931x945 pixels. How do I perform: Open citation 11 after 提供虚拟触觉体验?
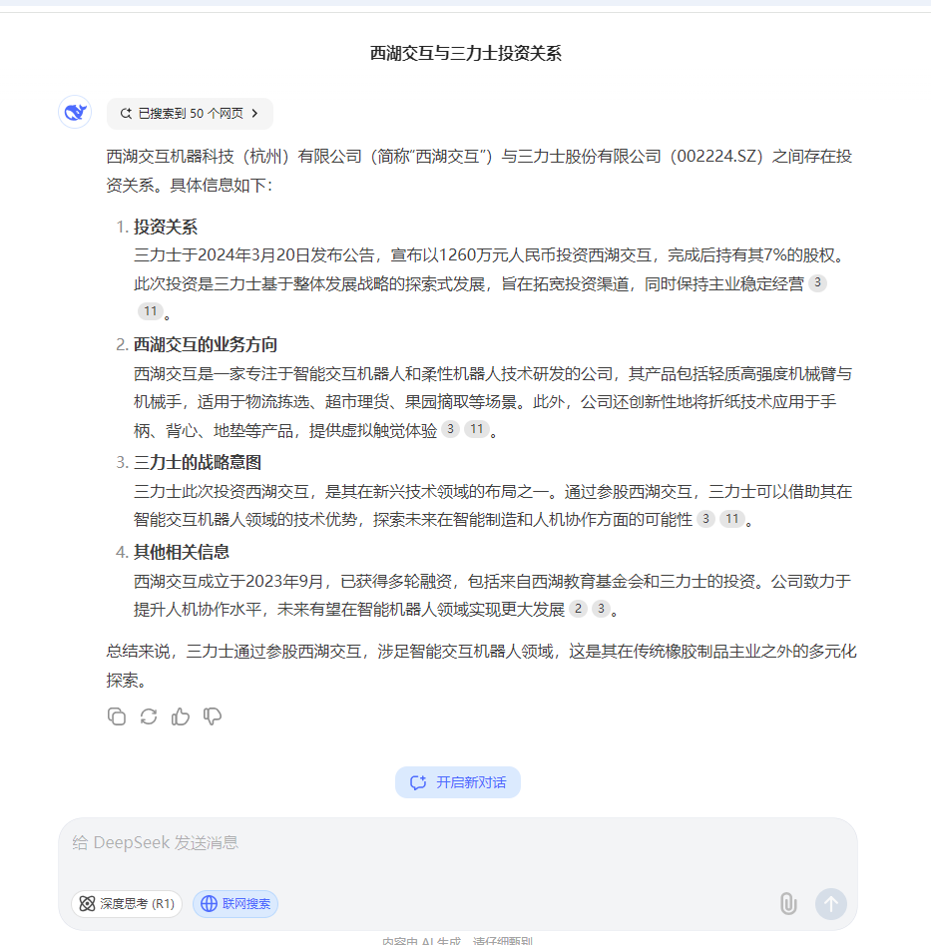477,429
